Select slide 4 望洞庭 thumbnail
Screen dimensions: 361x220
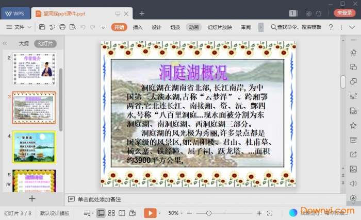[34, 147]
